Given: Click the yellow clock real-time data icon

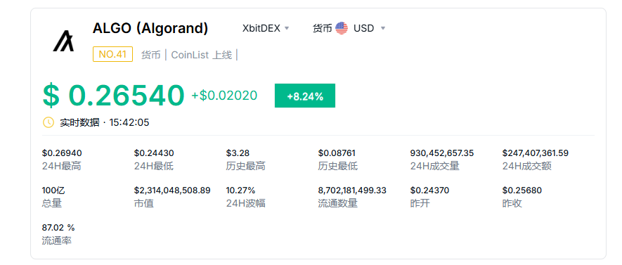Looking at the screenshot, I should click(48, 122).
